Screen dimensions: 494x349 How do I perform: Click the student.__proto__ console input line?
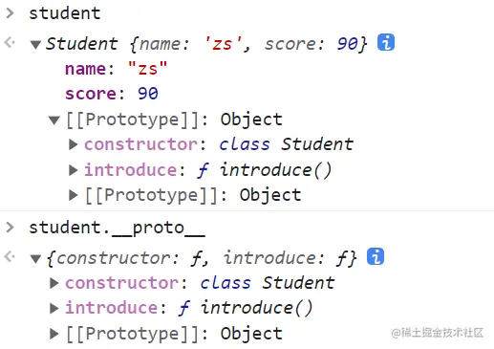point(117,229)
